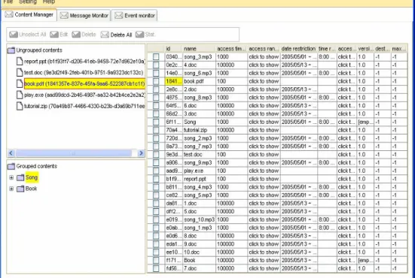The width and height of the screenshot is (415, 278).
Task: Check the box for 7.doc row
Action: [x=156, y=268]
